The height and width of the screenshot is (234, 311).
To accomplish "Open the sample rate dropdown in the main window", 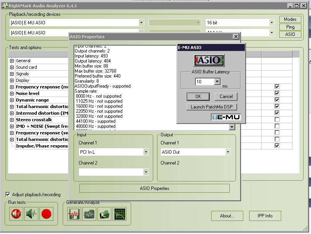I will click(272, 33).
